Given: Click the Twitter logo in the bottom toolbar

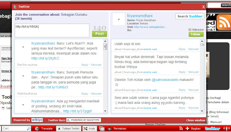Looking at the screenshot, I should (213, 129).
